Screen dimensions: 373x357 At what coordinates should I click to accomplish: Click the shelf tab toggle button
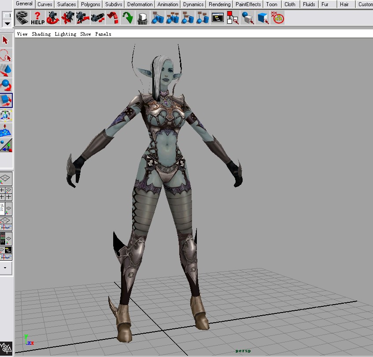click(x=7, y=15)
